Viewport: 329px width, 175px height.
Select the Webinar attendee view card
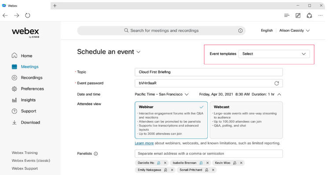coord(171,120)
